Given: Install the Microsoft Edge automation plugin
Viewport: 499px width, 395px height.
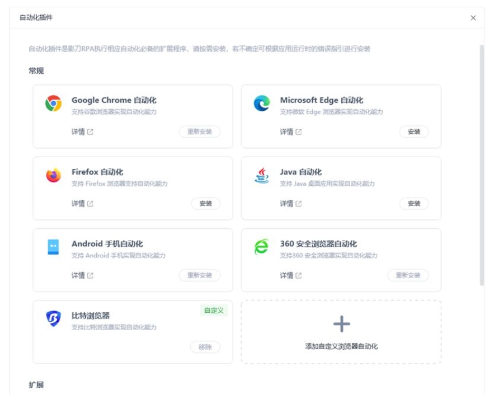Looking at the screenshot, I should coord(414,132).
